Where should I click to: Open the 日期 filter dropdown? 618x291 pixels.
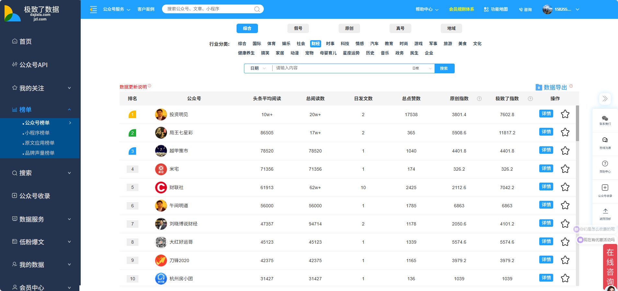tap(258, 68)
